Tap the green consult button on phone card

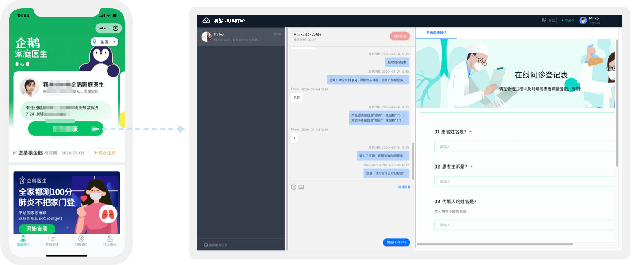coord(66,129)
